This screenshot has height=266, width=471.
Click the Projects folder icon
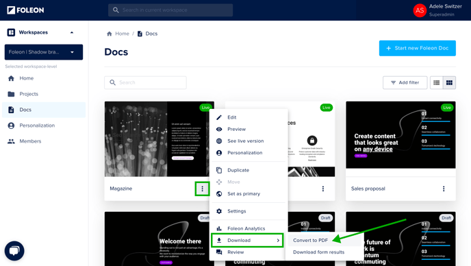point(11,94)
